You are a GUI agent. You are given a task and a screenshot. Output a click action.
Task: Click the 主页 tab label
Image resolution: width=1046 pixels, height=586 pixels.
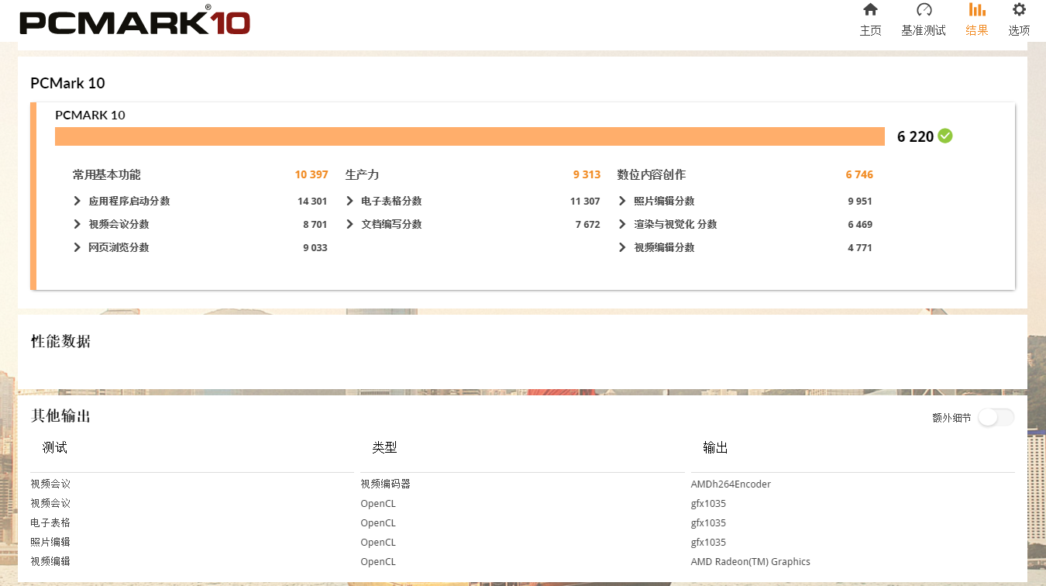pos(870,30)
